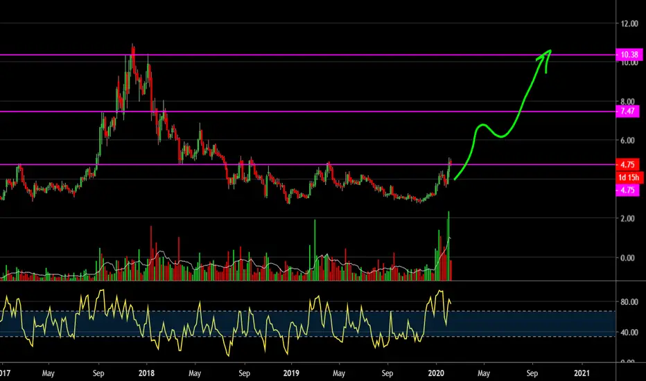
Task: Click the 2020 year label on time axis
Action: [x=436, y=373]
